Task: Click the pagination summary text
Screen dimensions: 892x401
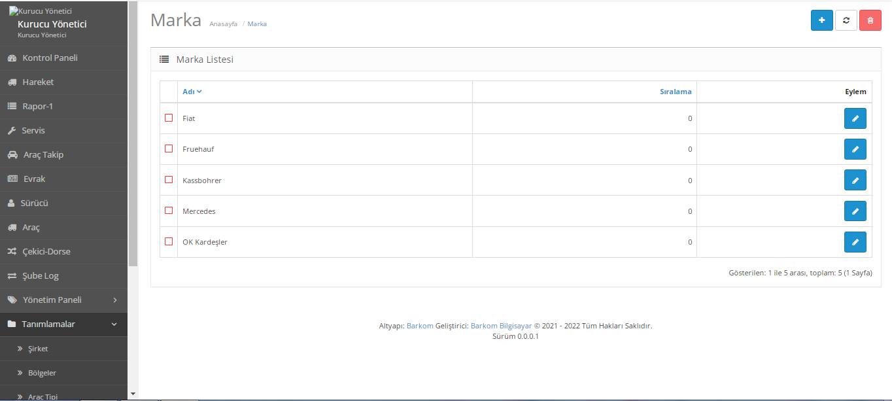Action: coord(800,273)
